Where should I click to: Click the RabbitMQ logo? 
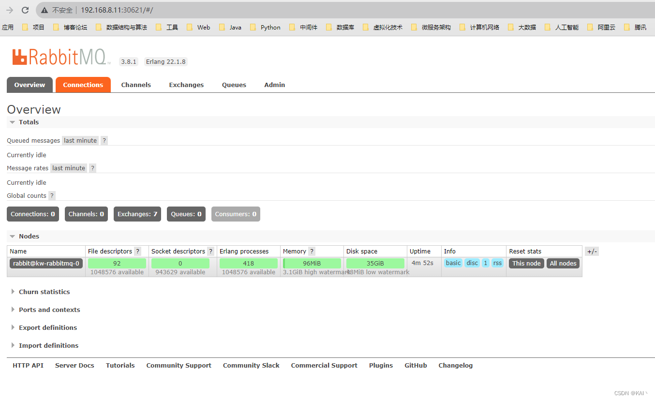pos(61,57)
